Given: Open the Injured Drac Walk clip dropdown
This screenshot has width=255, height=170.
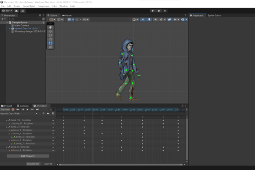Looking at the screenshot, I should pyautogui.click(x=19, y=114).
